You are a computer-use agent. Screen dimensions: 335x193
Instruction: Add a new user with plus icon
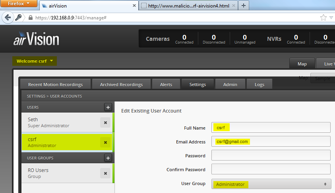click(x=108, y=107)
